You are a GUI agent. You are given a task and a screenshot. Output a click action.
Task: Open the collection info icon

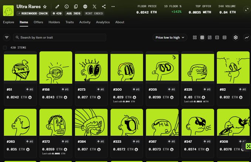[x=67, y=6]
